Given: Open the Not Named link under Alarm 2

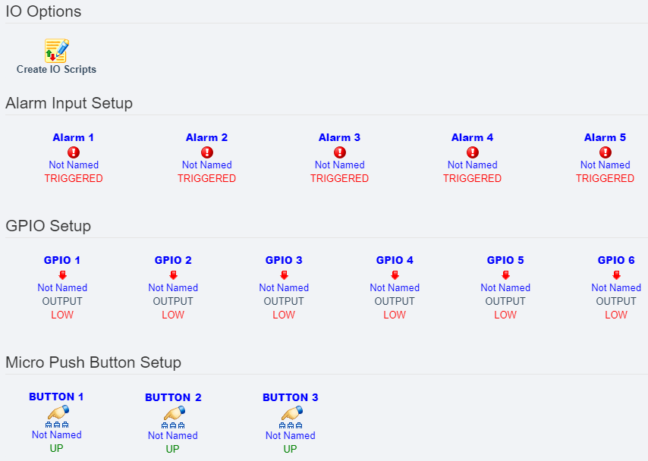Looking at the screenshot, I should point(206,165).
